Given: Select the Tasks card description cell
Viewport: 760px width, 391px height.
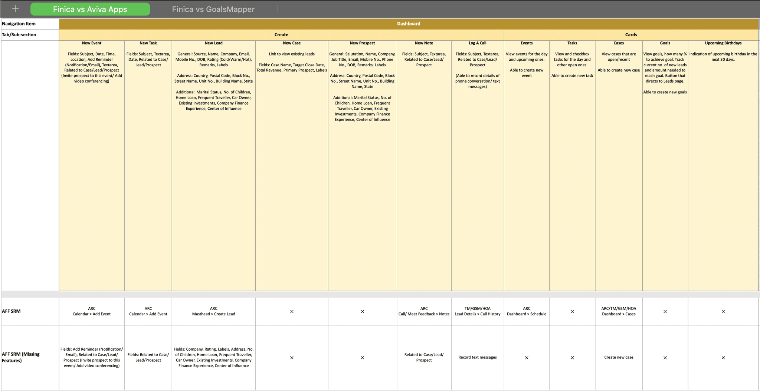Looking at the screenshot, I should [x=572, y=166].
